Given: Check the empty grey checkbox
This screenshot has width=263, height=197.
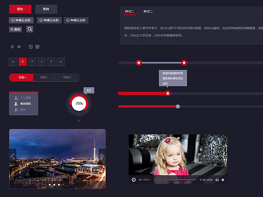Looking at the screenshot, I should click(37, 46).
